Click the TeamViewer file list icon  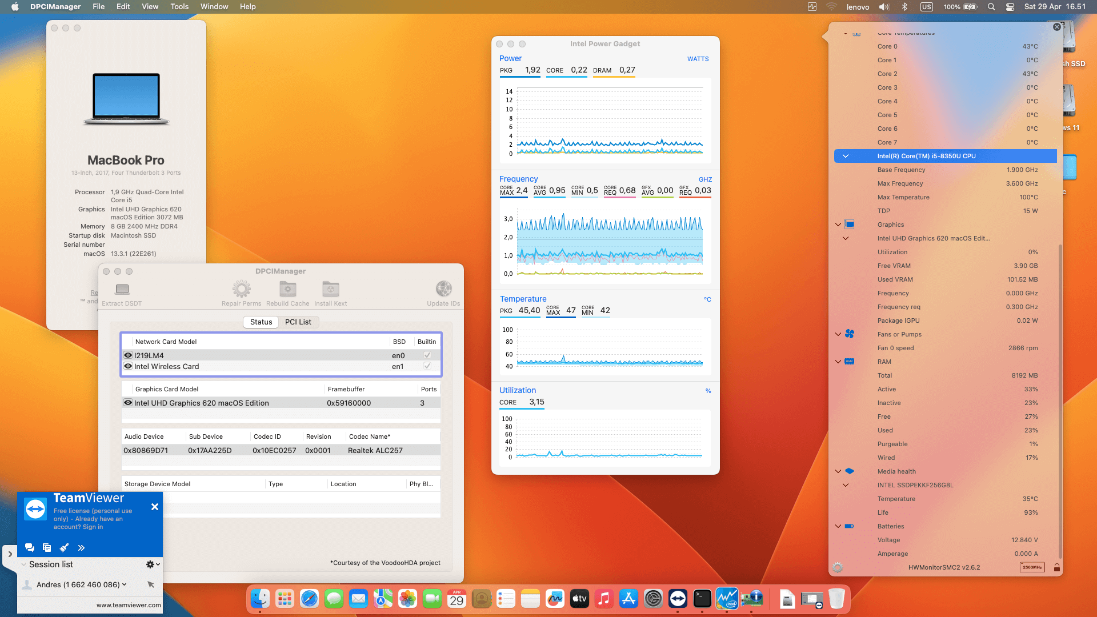pos(47,548)
